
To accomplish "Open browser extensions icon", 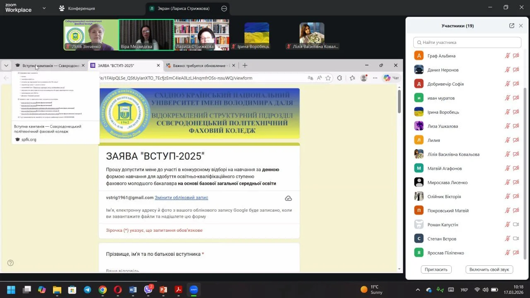I will pos(340,78).
